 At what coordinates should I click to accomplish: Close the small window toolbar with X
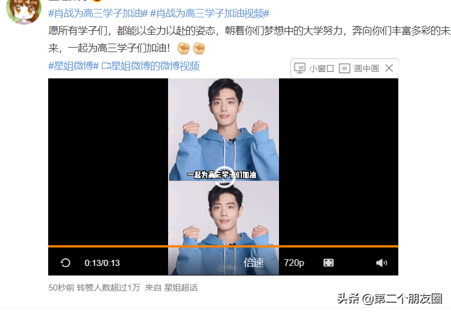389,68
